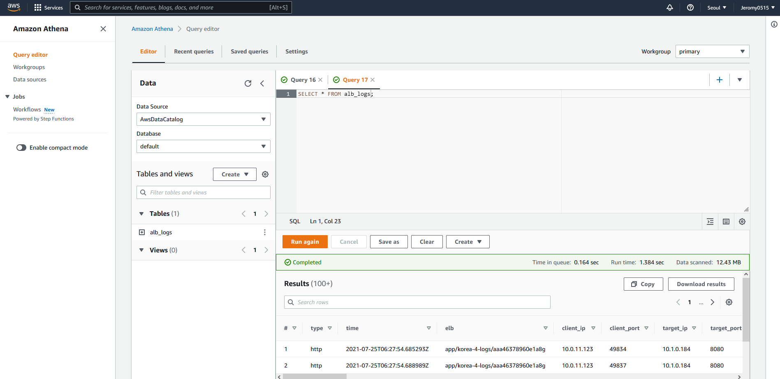Go to previous results page
This screenshot has height=379, width=780.
[x=678, y=302]
